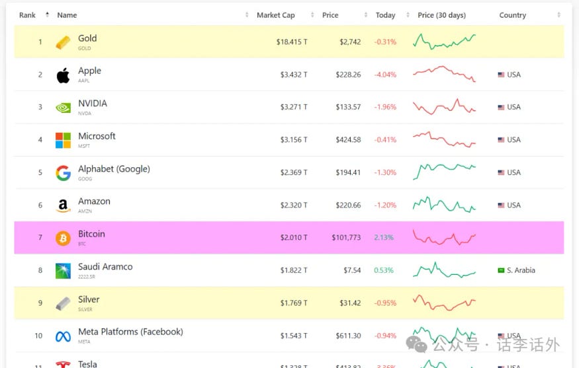Click the $101,773 Bitcoin price

click(346, 237)
